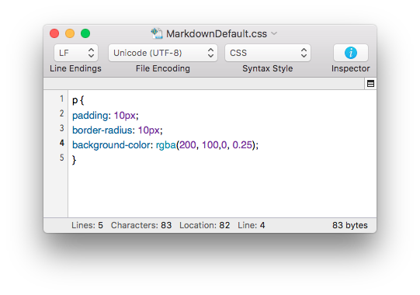Click line number 1 in the gutter
Image resolution: width=420 pixels, height=295 pixels.
[x=62, y=99]
